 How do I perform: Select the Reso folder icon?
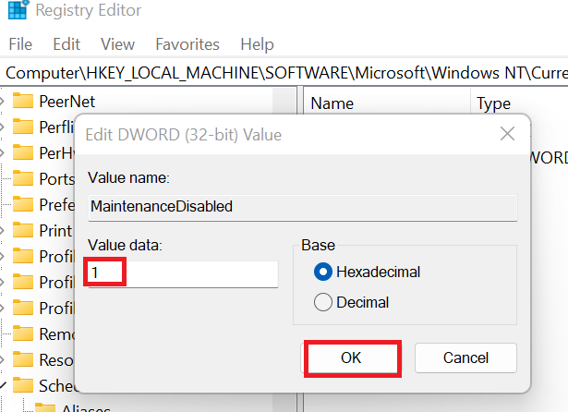pos(23,359)
